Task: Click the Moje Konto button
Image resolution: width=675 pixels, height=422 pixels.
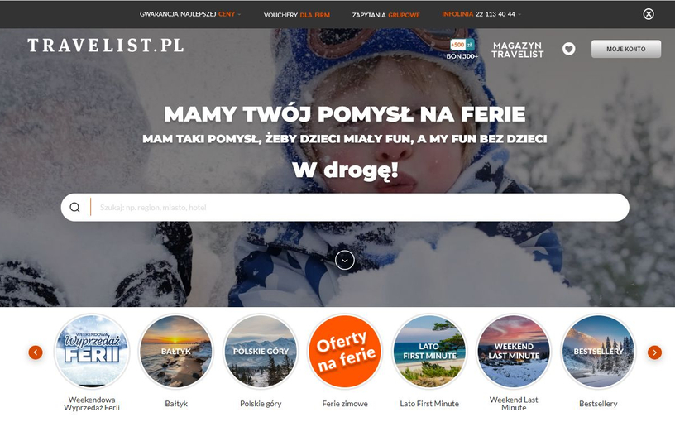Action: click(x=626, y=49)
